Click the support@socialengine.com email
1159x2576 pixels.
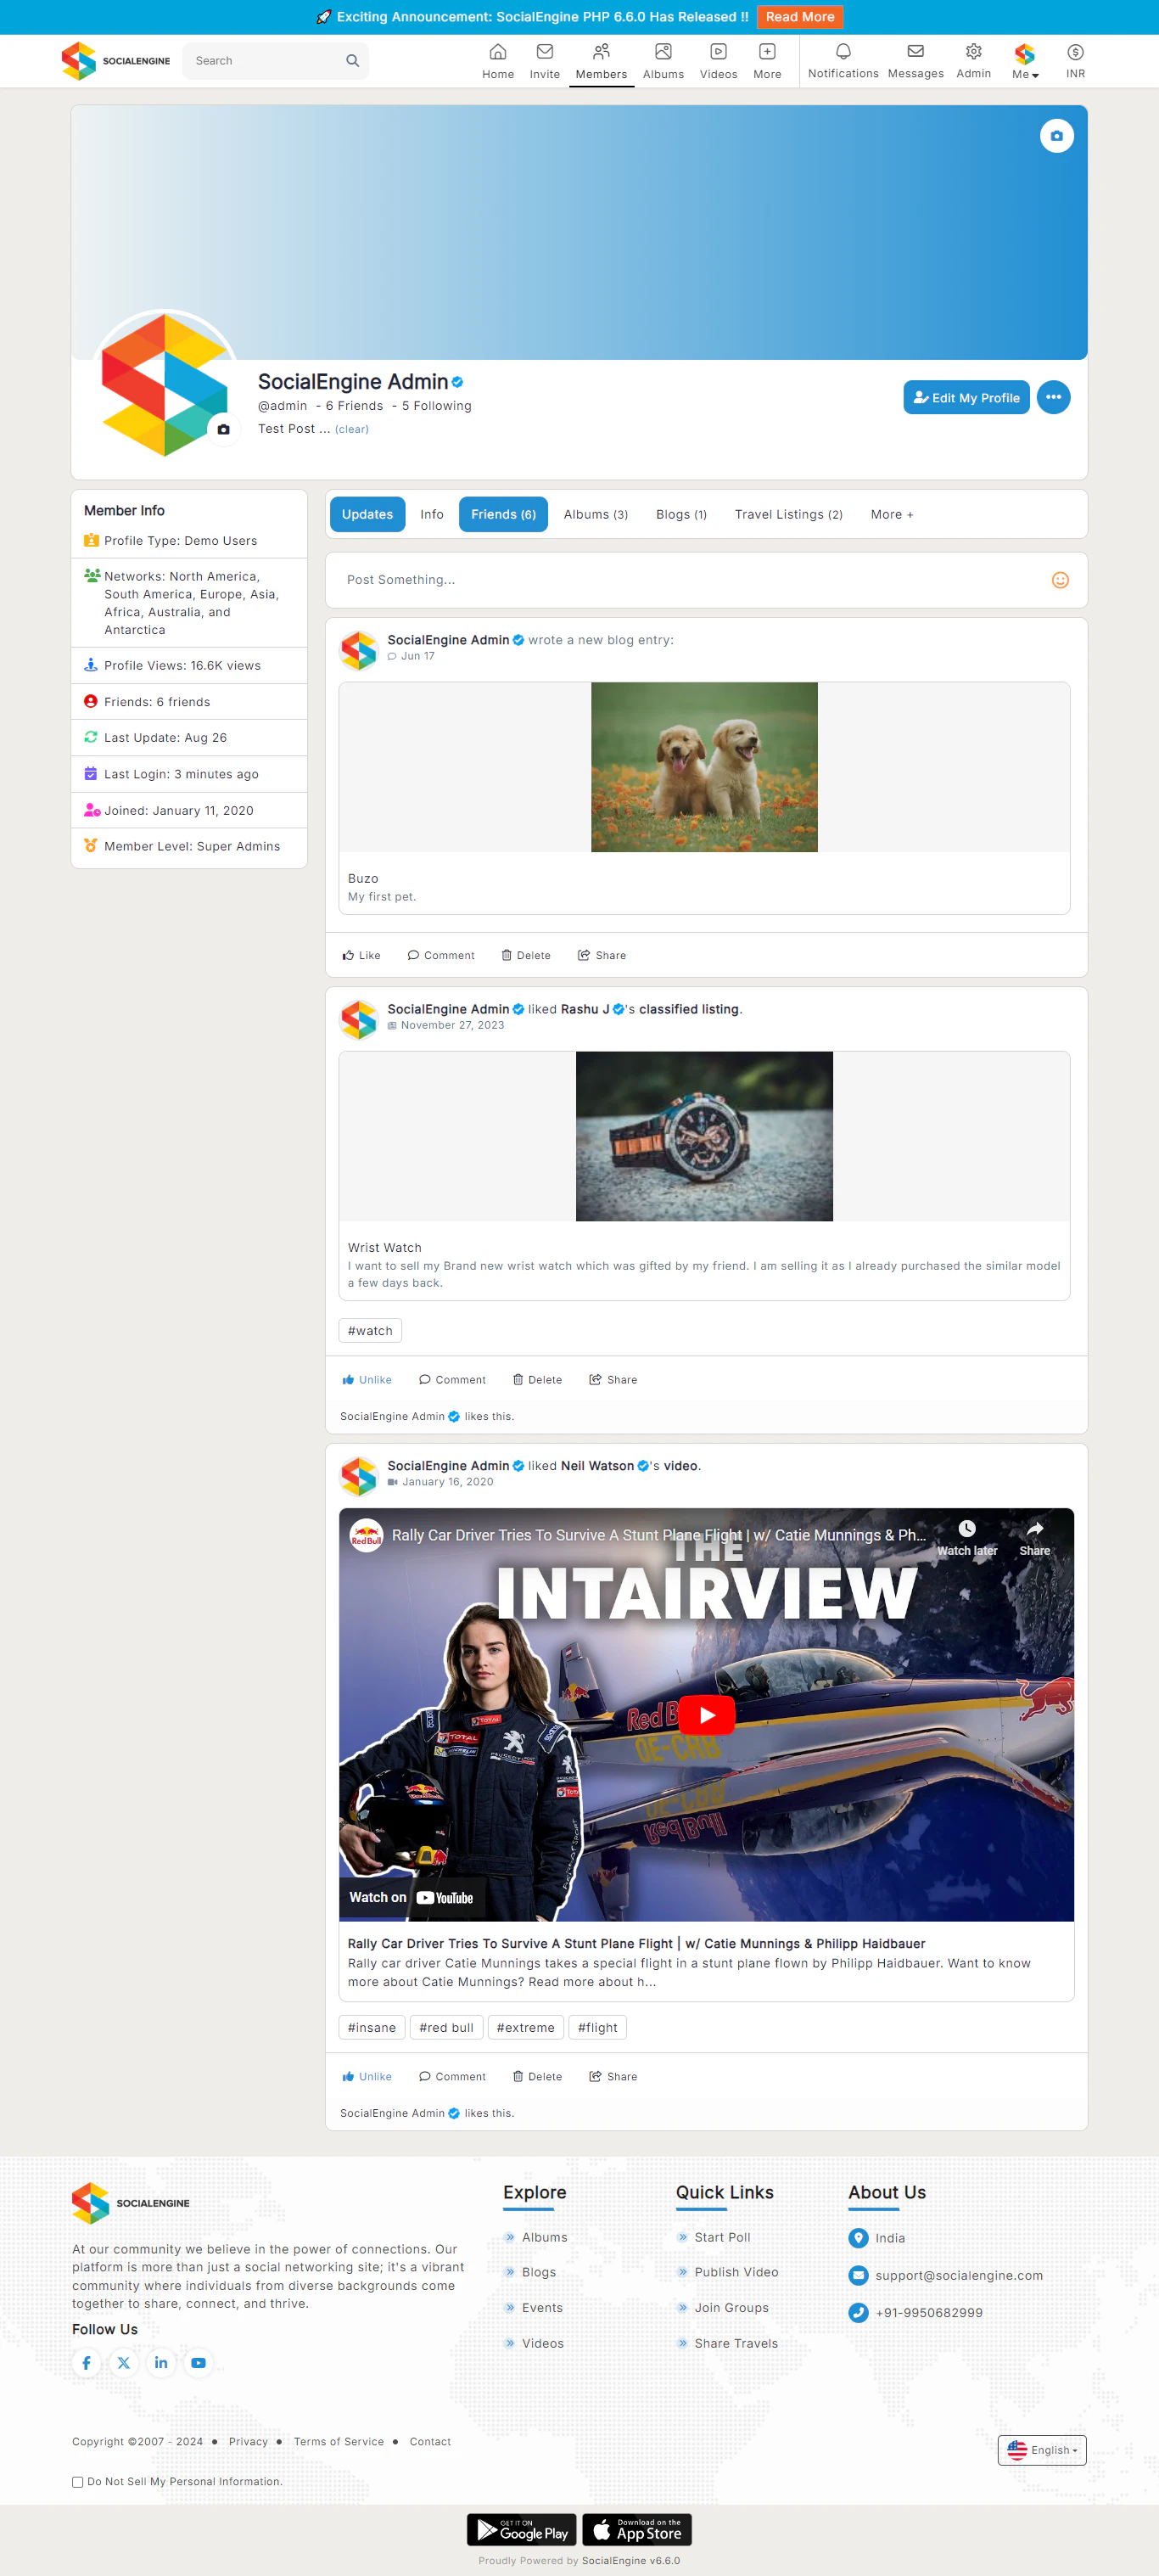point(959,2276)
